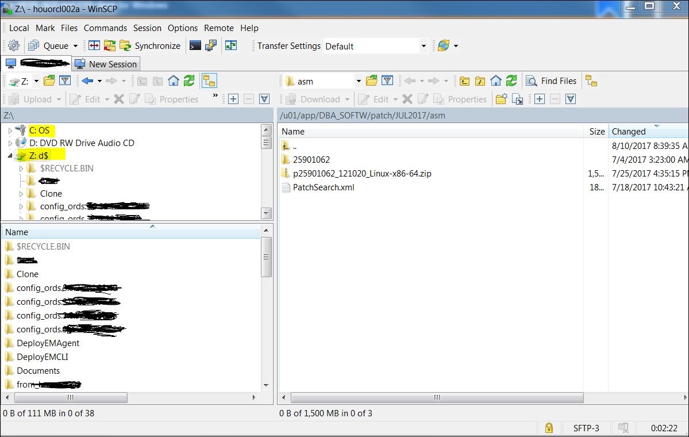Expand the C: OS drive tree node
Screen dimensions: 689x437
click(10, 131)
